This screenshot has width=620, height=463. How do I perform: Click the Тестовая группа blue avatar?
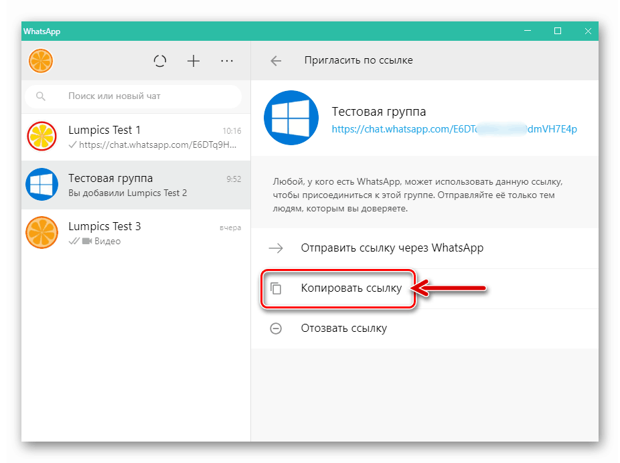pos(42,184)
